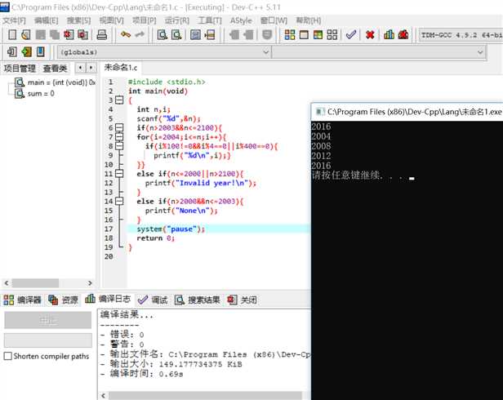503x400 pixels.
Task: Select main = (int (void)) tree entry
Action: pos(56,82)
